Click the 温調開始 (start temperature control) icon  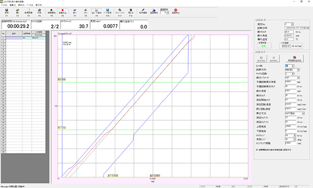pyautogui.click(x=154, y=10)
